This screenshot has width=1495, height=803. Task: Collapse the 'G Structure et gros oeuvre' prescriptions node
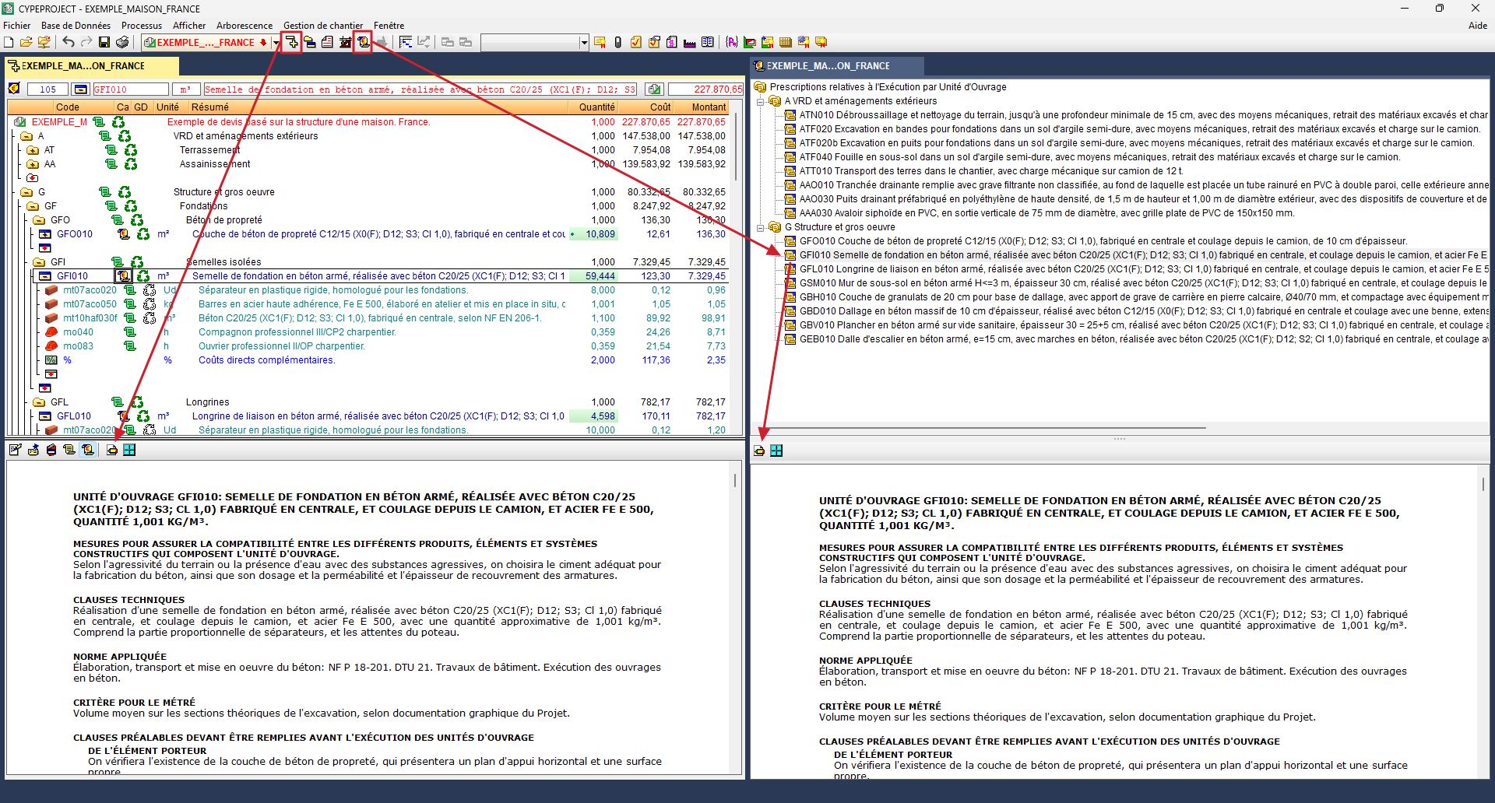pyautogui.click(x=761, y=227)
